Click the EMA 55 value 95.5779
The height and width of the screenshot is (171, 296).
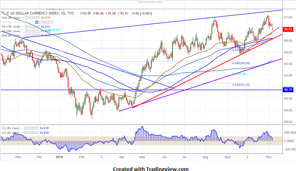[x=46, y=18]
